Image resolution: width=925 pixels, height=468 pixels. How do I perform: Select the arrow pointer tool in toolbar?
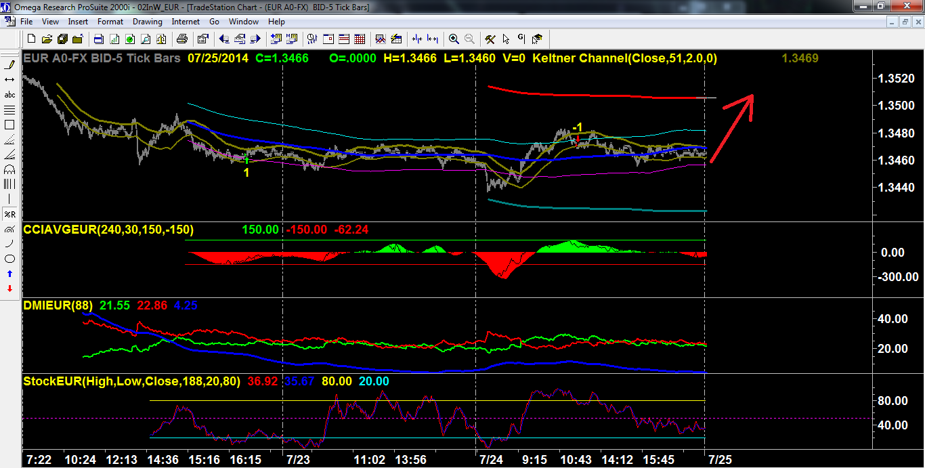click(x=506, y=39)
